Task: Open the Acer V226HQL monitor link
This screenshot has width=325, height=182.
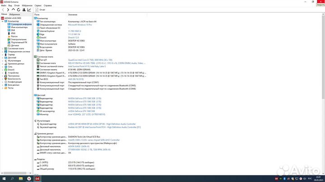Action: 87,114
